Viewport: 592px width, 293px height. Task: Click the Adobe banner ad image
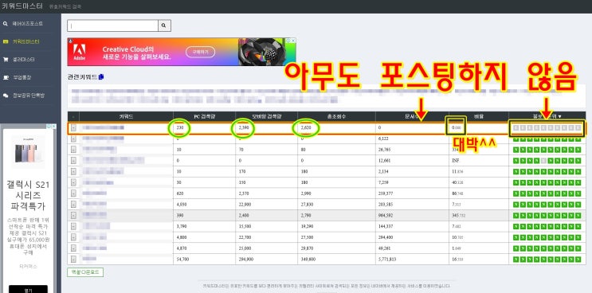[x=182, y=52]
